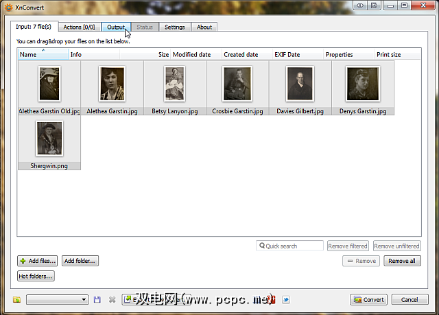
Task: Select the Alethea Garstin.jpg thumbnail
Action: [112, 88]
